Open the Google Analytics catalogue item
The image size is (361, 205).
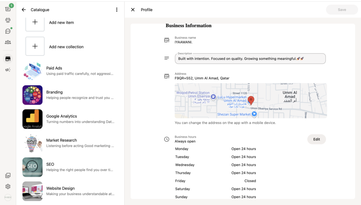point(70,119)
